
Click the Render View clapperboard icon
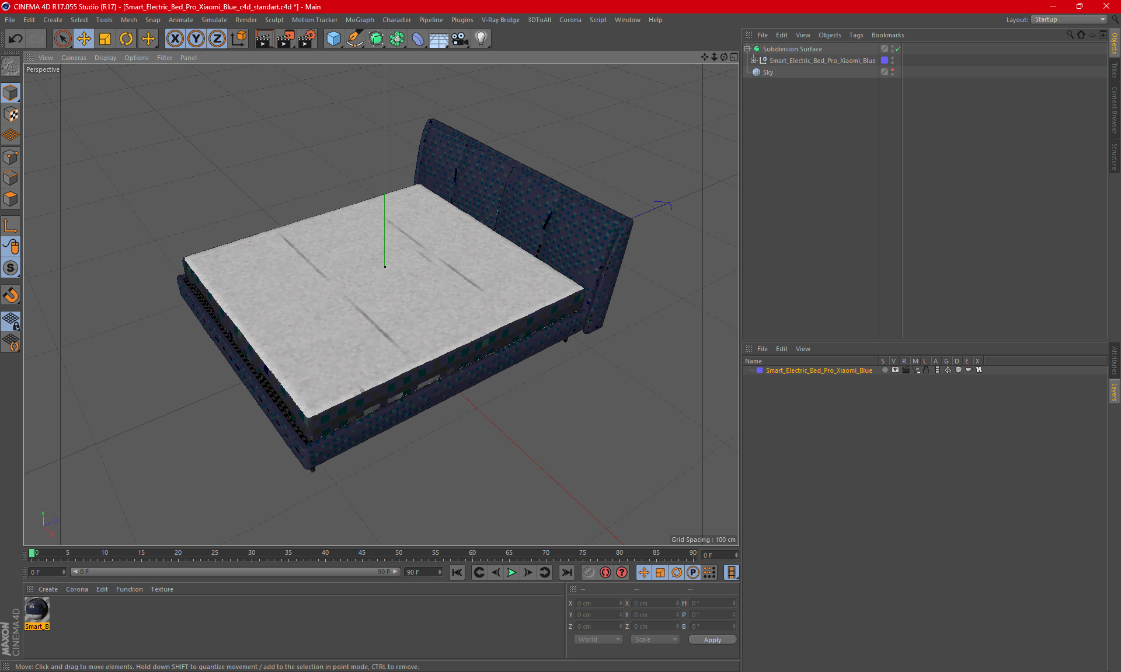coord(264,39)
